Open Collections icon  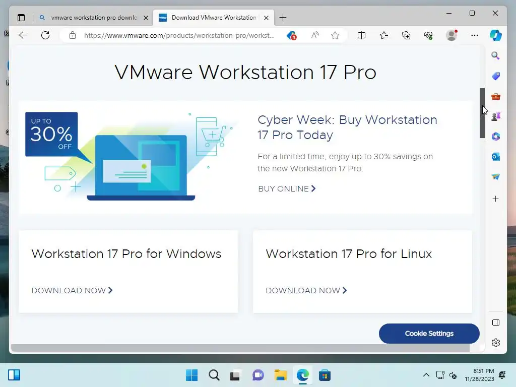(x=406, y=35)
